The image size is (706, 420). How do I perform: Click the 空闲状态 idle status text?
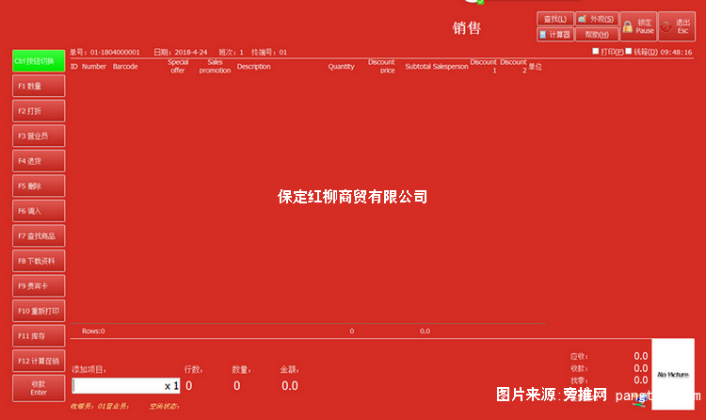tap(165, 407)
